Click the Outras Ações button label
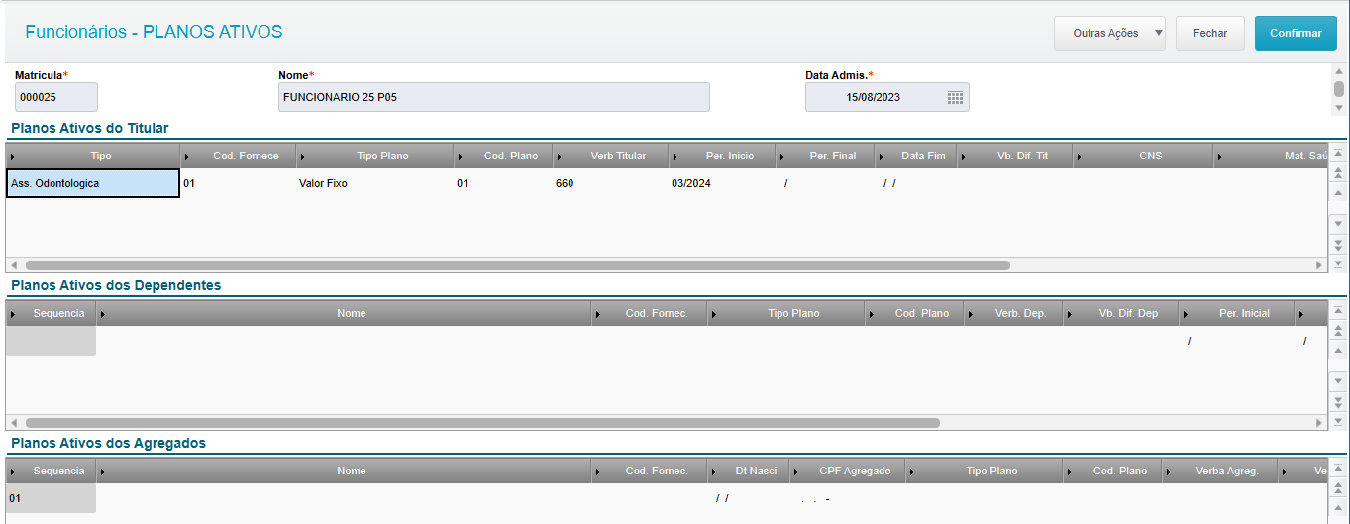 (1105, 33)
